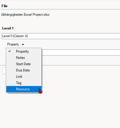This screenshot has width=120, height=128.
Task: Select Due Date from the list
Action: (24, 70)
